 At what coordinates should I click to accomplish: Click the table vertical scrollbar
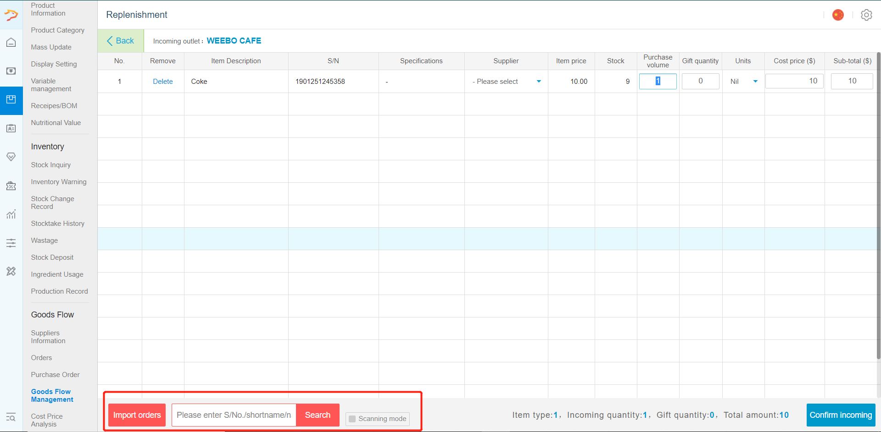click(x=878, y=206)
